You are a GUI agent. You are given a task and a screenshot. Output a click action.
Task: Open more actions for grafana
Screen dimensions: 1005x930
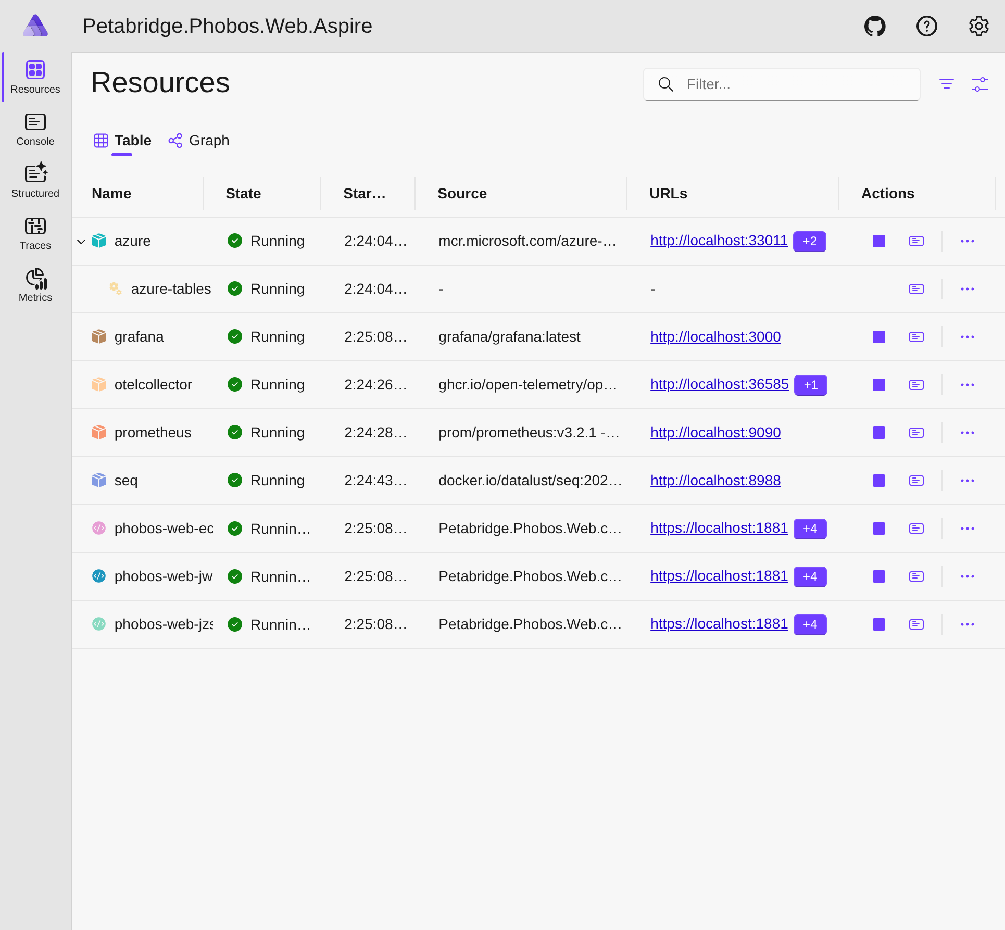968,337
